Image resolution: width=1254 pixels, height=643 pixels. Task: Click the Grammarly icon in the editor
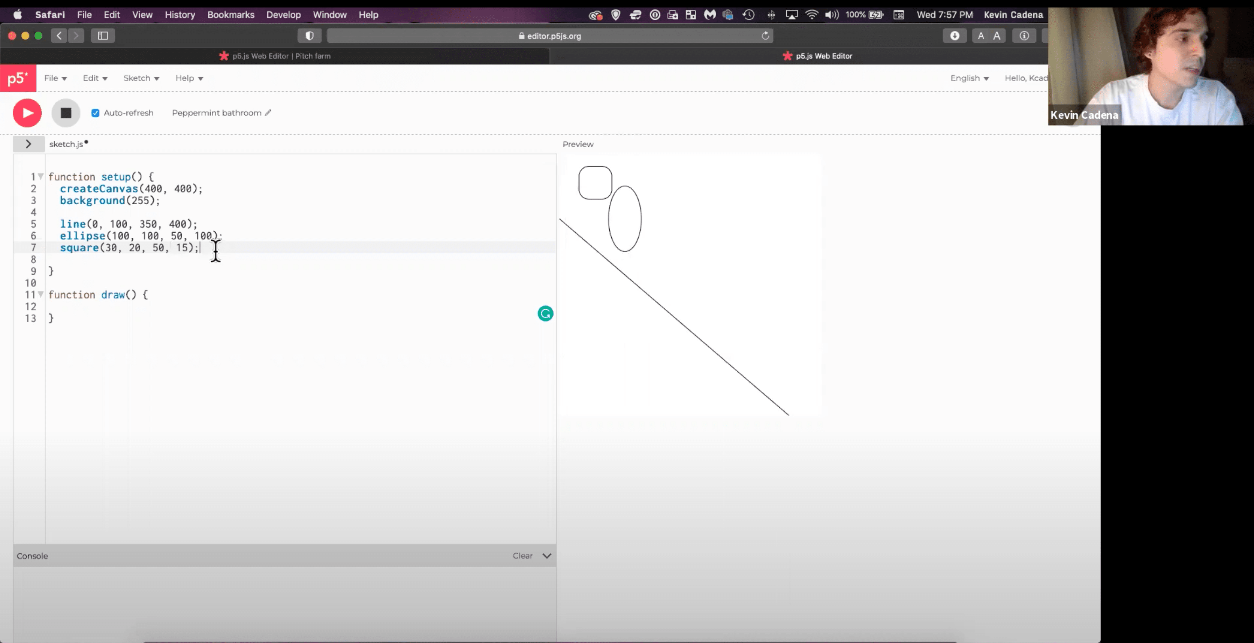[545, 314]
